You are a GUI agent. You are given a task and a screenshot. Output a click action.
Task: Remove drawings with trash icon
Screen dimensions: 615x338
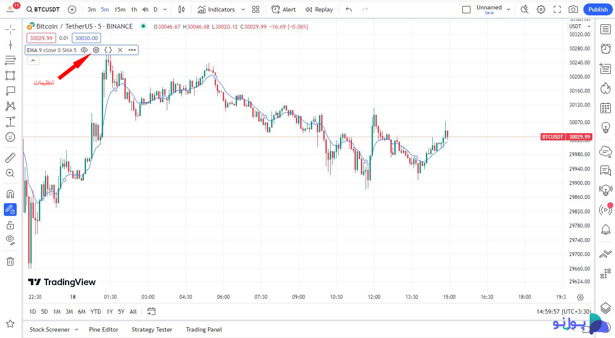(x=10, y=261)
